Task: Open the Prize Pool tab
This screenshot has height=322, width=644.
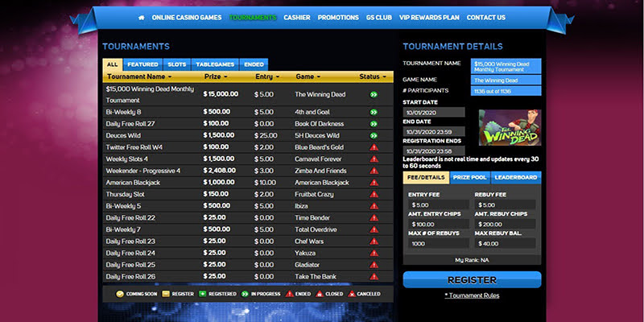Action: 469,177
